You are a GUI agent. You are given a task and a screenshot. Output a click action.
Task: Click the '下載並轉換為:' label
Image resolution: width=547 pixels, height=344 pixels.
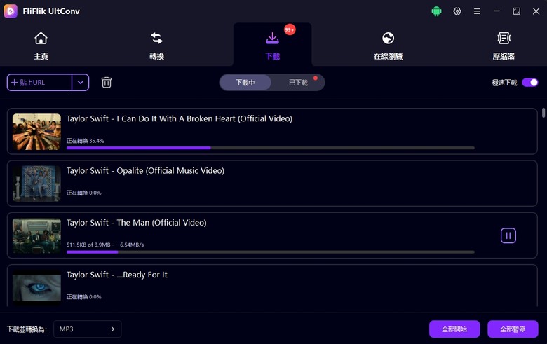[x=27, y=329]
